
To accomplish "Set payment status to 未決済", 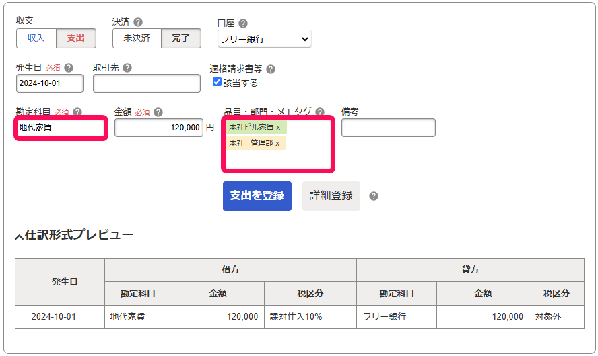I will click(x=137, y=38).
